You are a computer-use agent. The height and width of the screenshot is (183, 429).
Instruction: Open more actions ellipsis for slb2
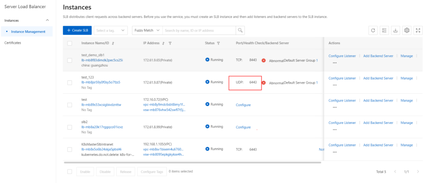335,130
